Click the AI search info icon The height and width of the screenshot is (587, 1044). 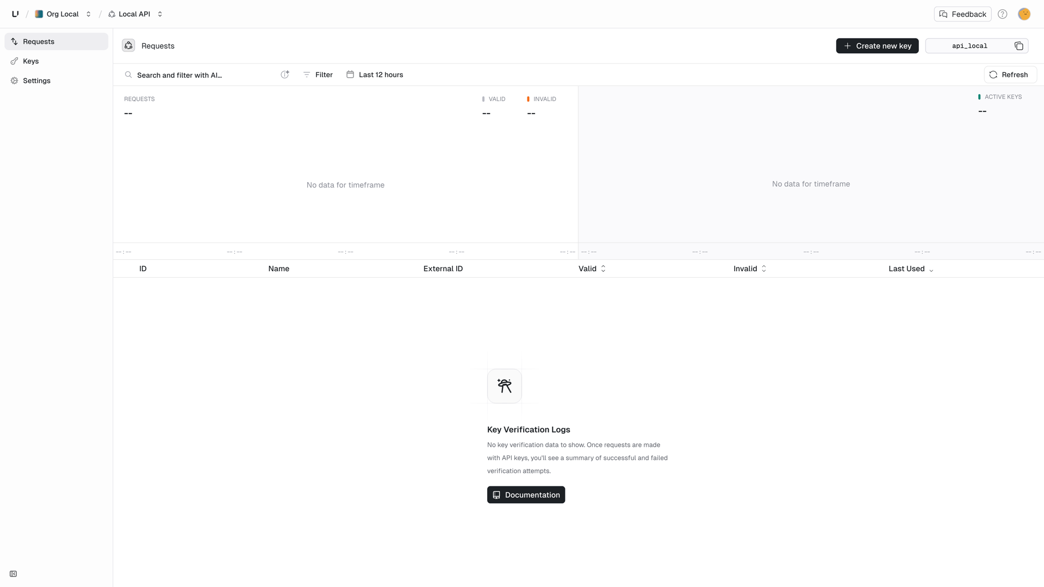(285, 74)
